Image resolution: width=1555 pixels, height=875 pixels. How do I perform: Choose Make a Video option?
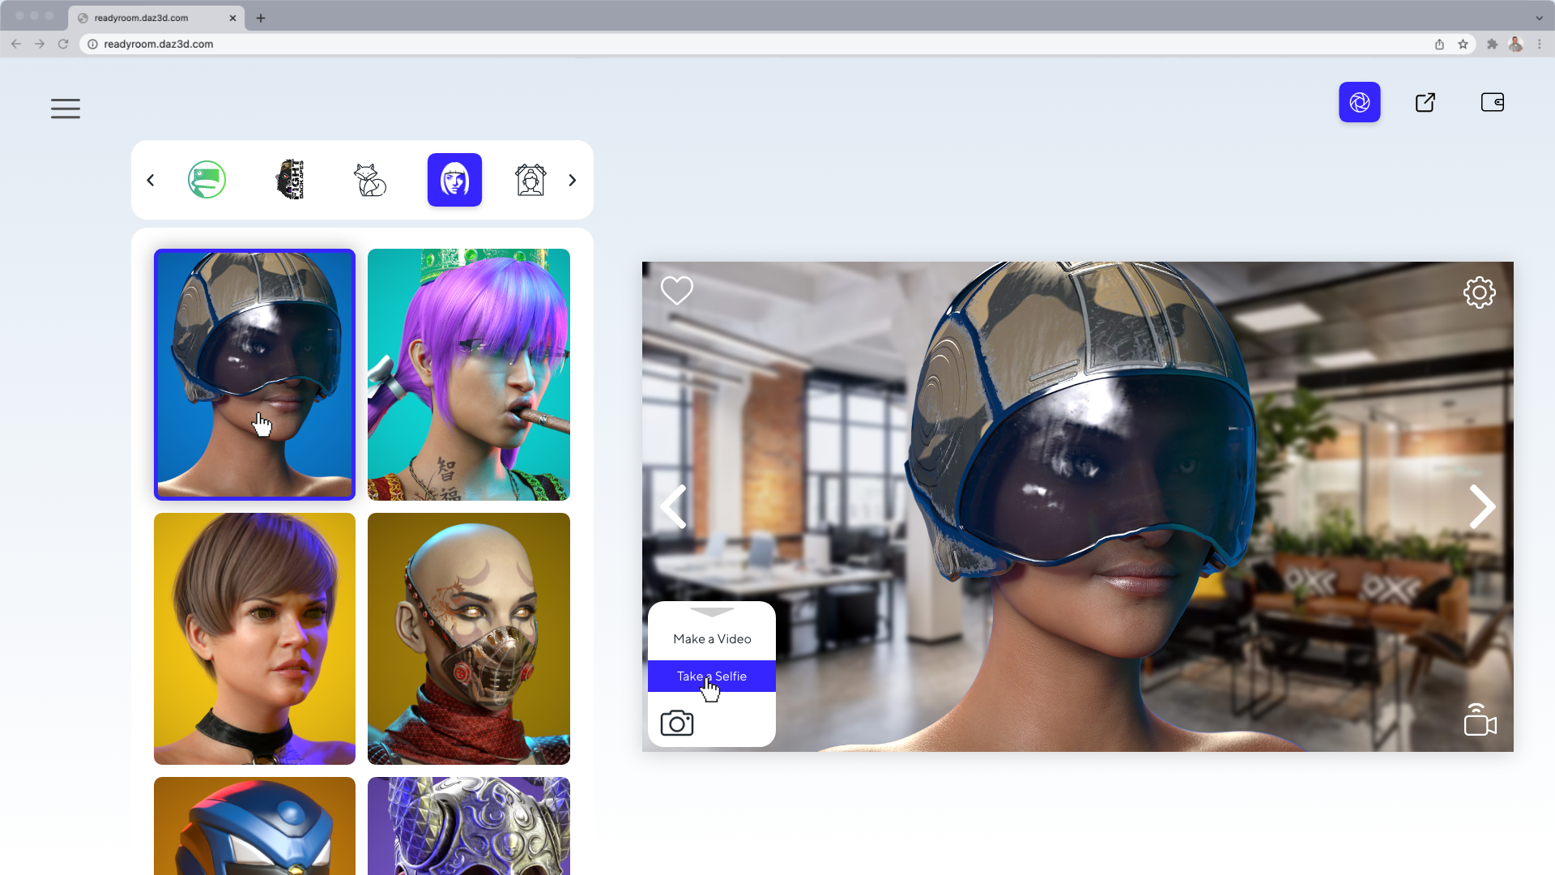[x=712, y=639]
